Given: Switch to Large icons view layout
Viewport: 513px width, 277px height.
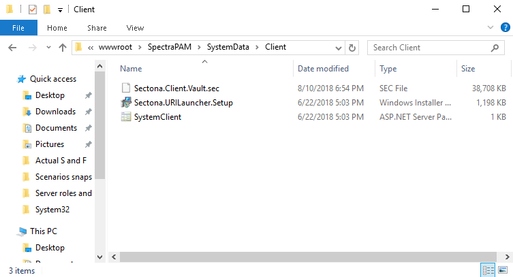Looking at the screenshot, I should pyautogui.click(x=503, y=270).
